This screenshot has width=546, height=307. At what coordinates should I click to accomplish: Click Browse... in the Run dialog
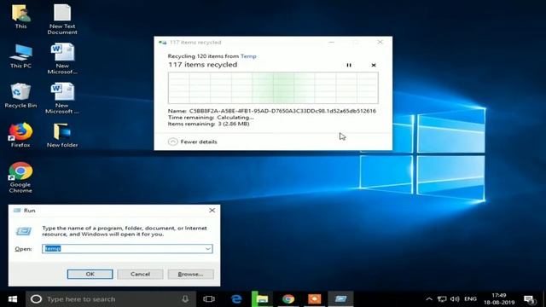190,274
